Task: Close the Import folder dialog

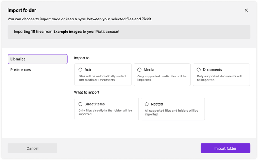Action: pos(246,10)
